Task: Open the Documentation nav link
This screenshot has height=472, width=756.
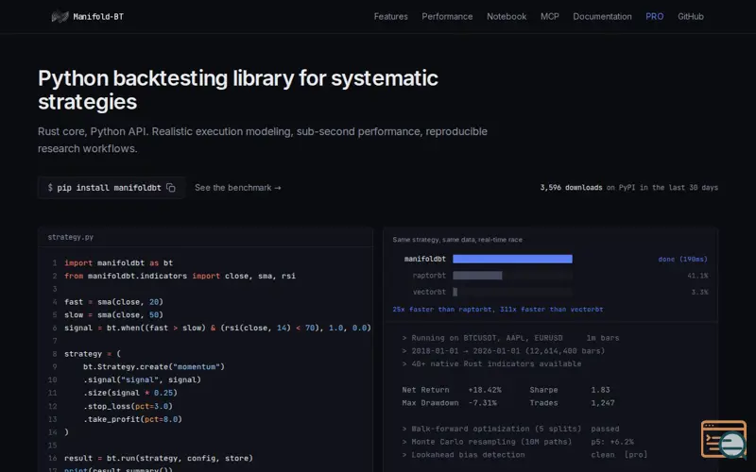Action: 602,16
